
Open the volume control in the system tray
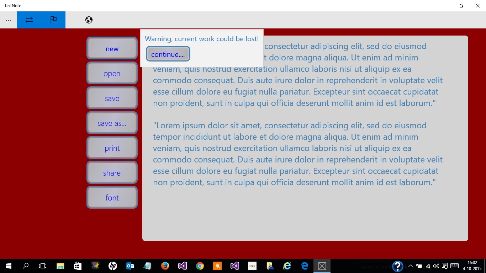(x=435, y=266)
